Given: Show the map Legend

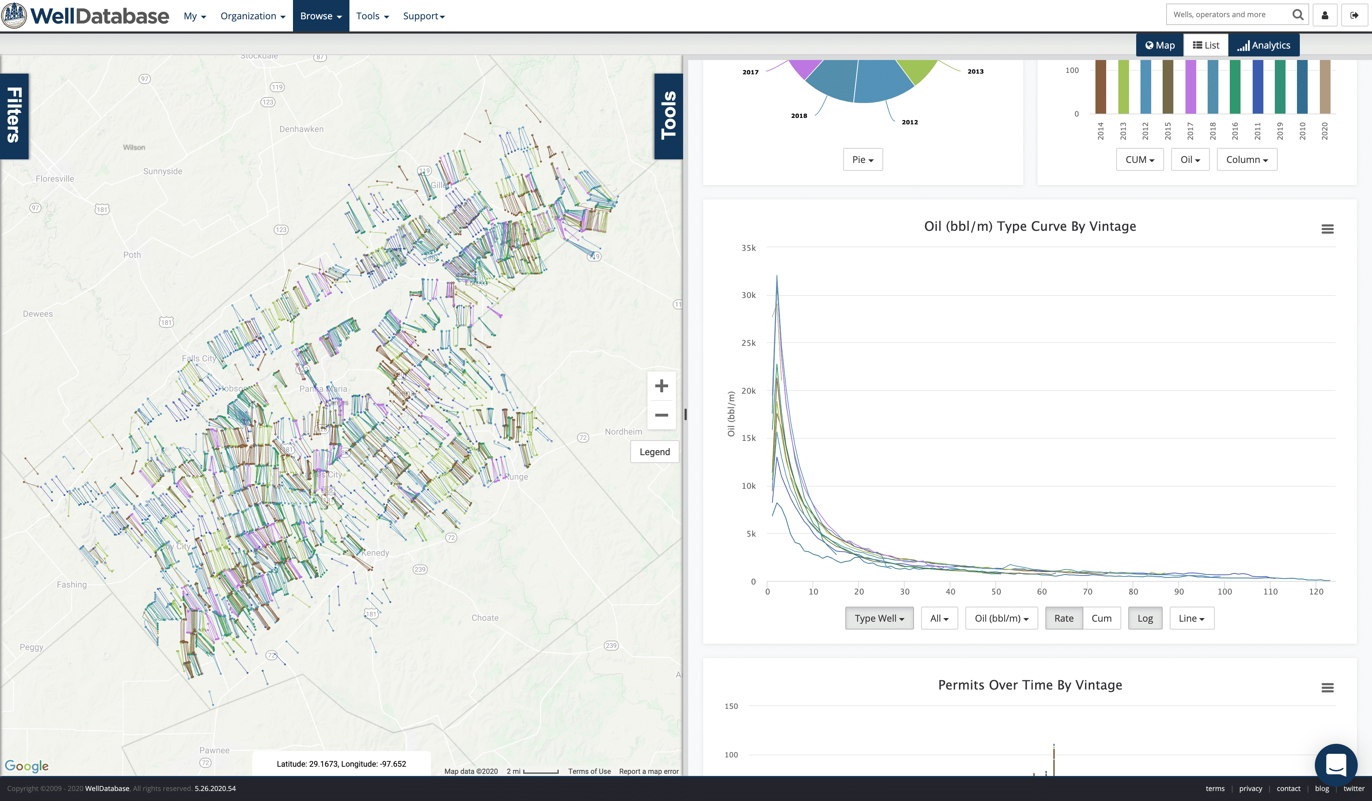Looking at the screenshot, I should [655, 452].
